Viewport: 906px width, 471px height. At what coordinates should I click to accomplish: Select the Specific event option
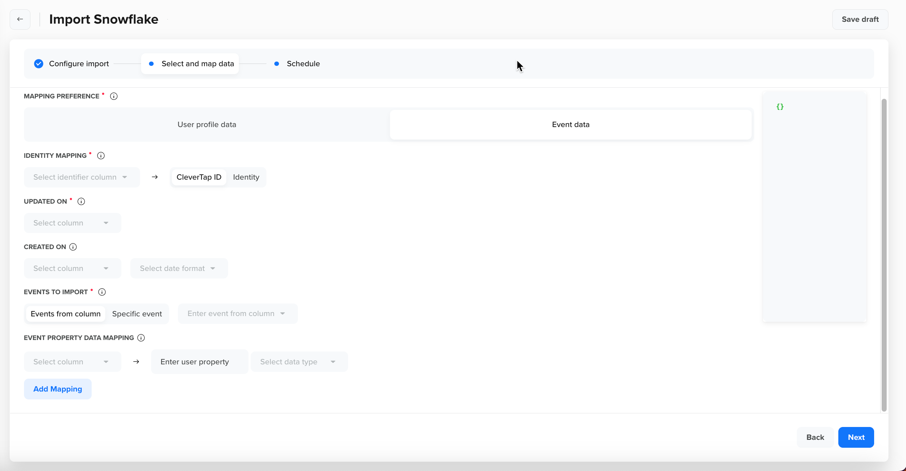tap(137, 314)
